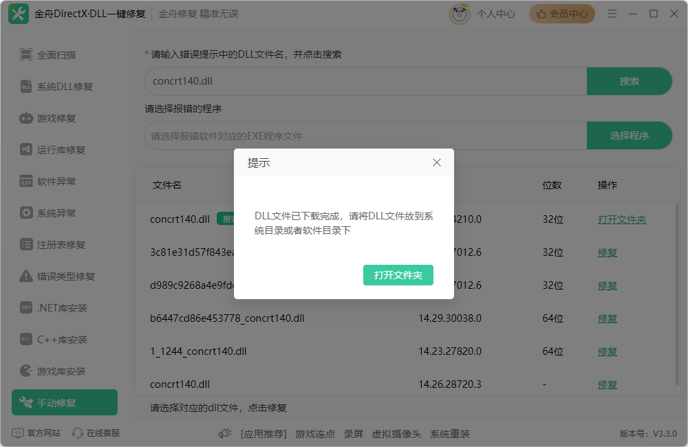Open 注册表修复 registry repair
Screen dimensions: 688x447
click(52, 244)
